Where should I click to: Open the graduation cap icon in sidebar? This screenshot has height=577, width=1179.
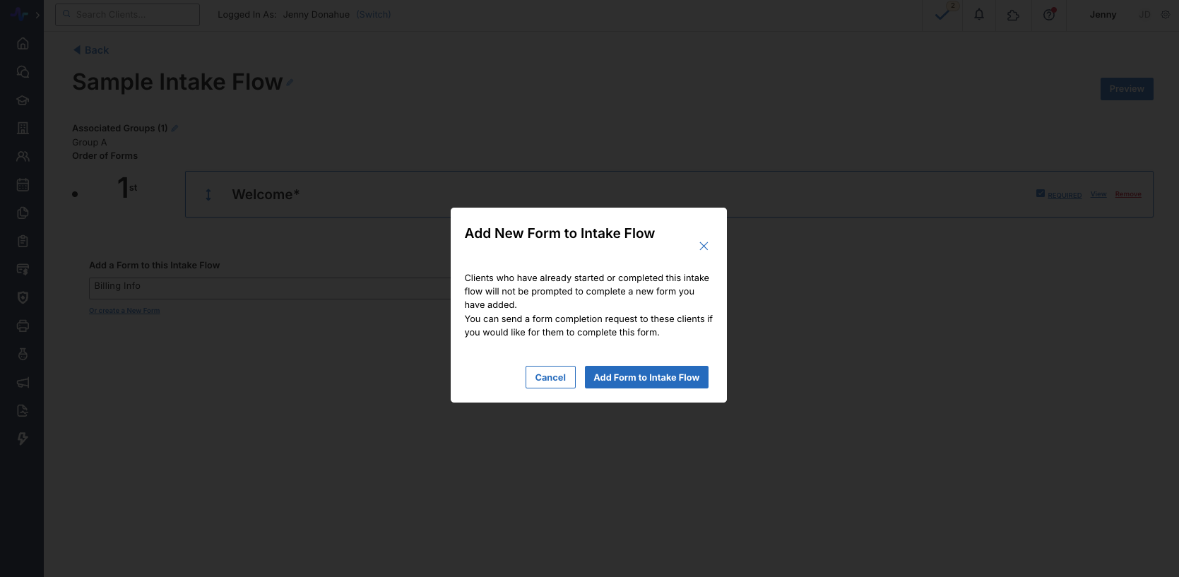click(23, 100)
